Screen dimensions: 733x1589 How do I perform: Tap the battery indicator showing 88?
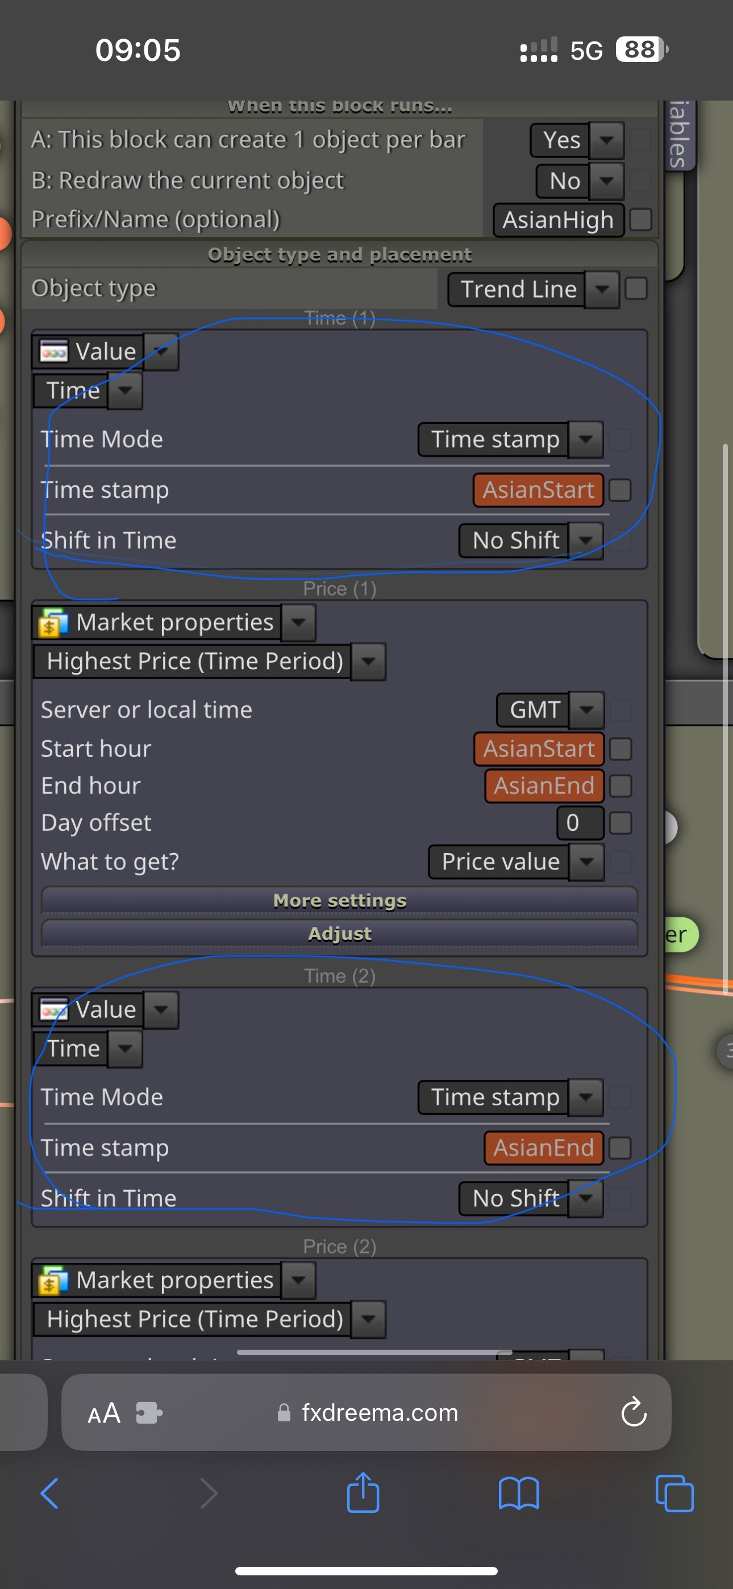[642, 49]
